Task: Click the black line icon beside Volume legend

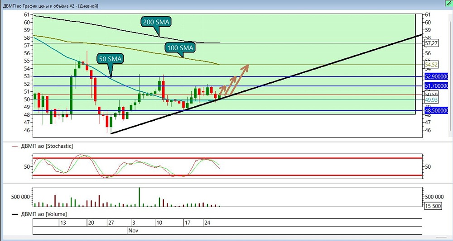Action: [x=15, y=214]
